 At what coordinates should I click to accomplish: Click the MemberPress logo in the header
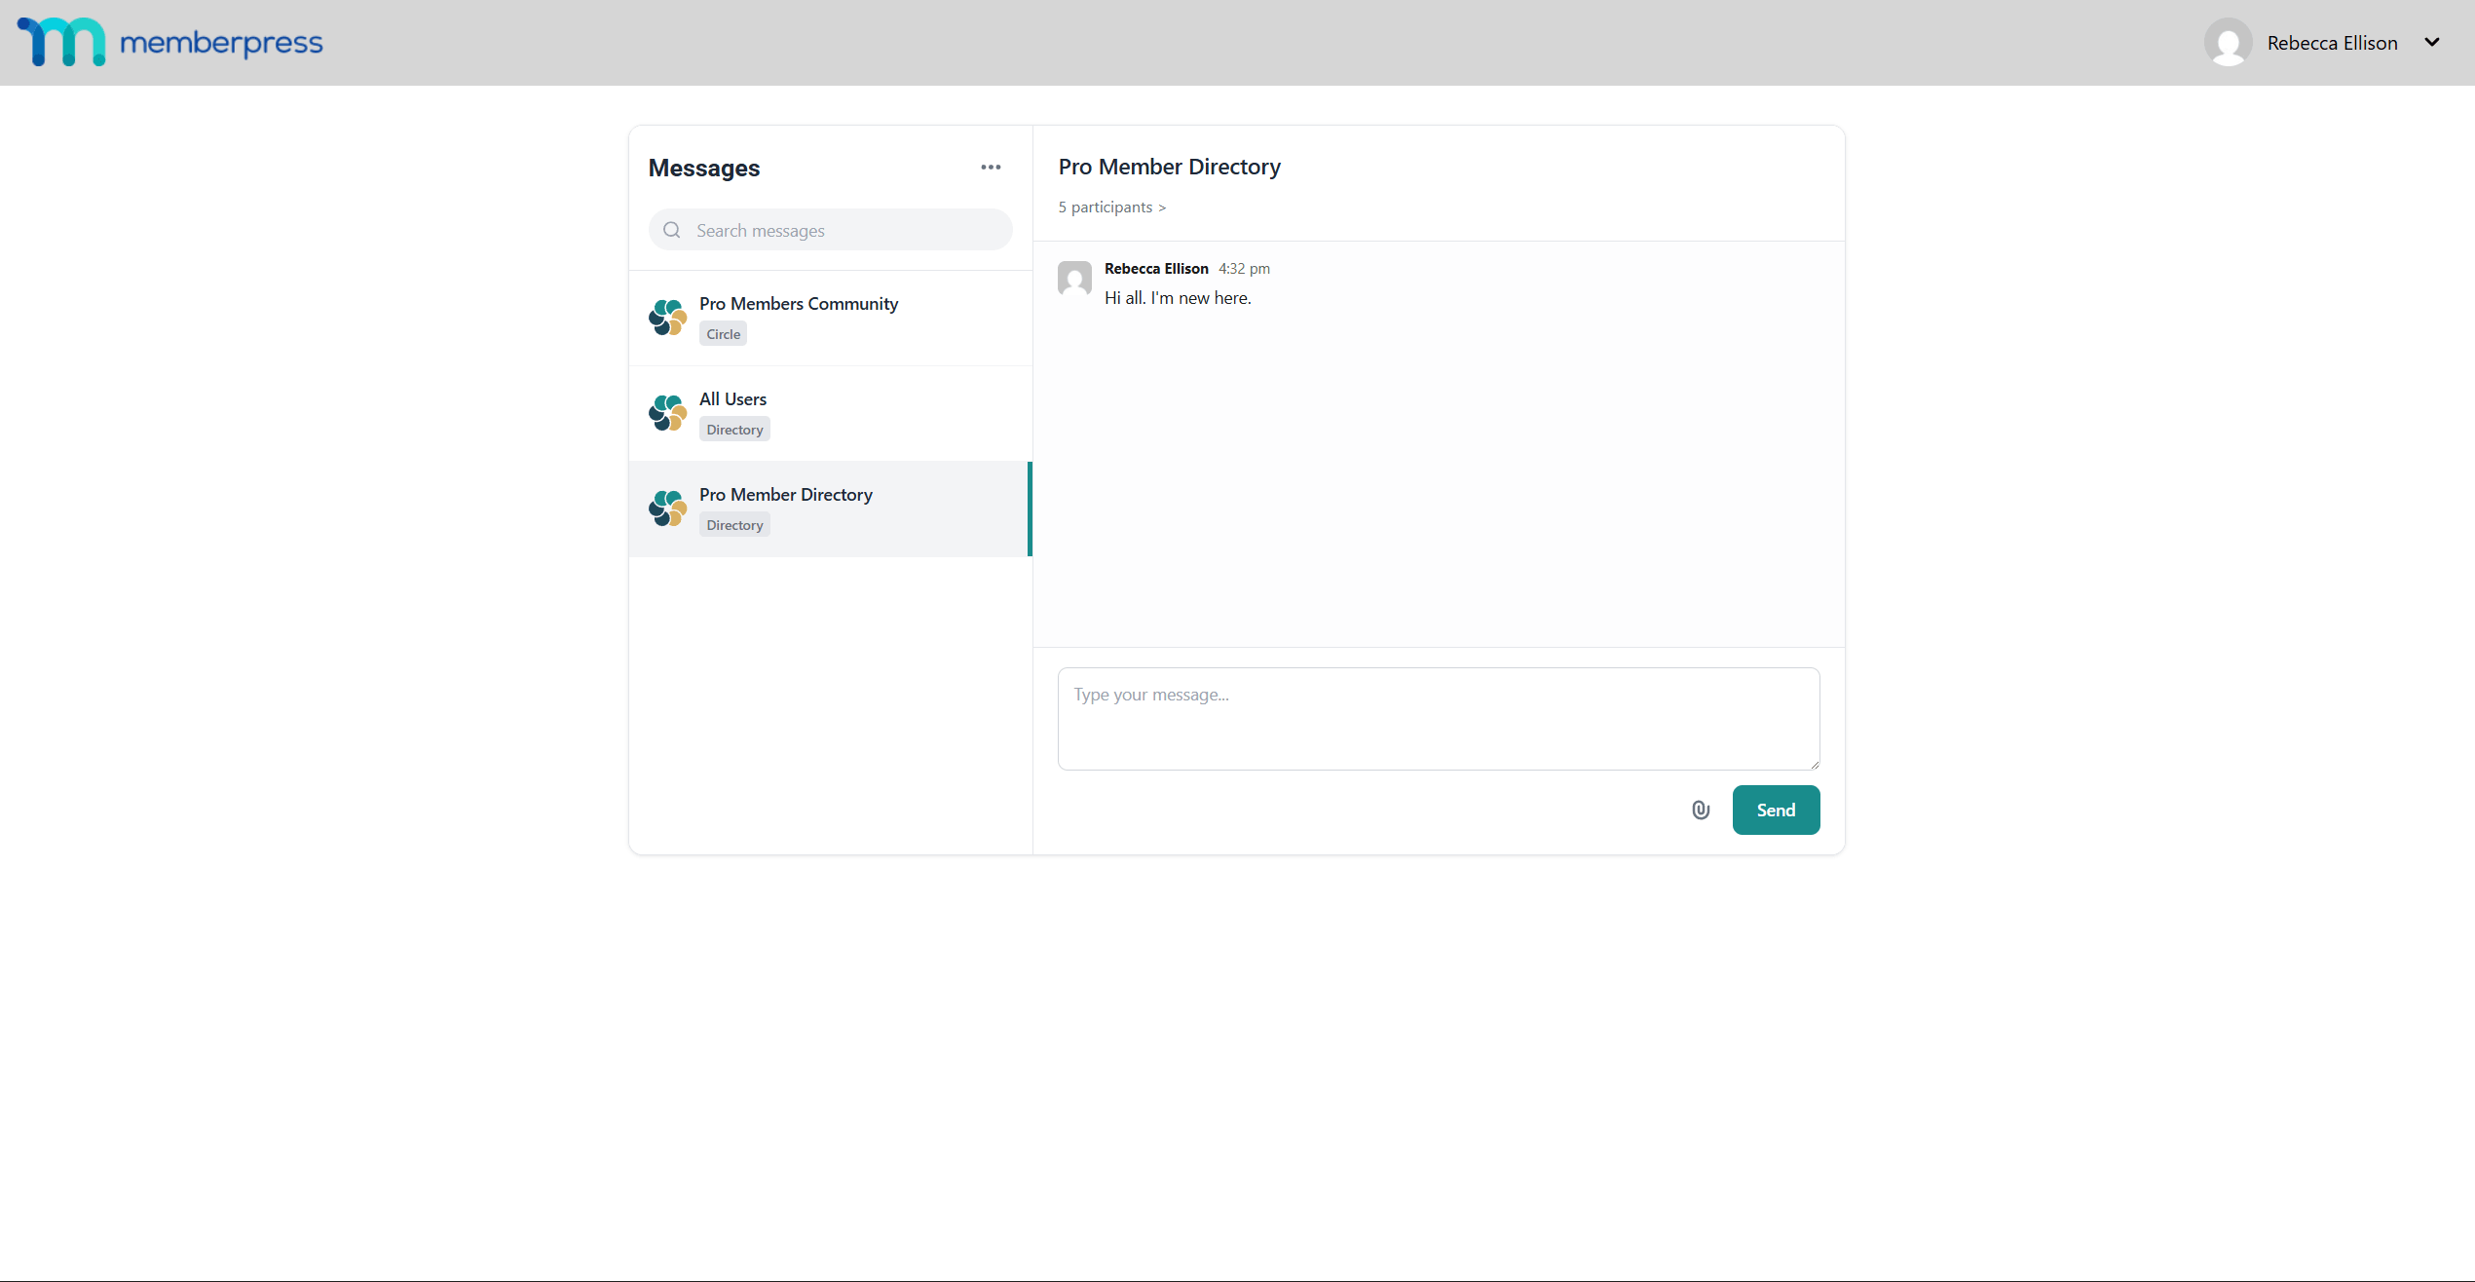(170, 42)
